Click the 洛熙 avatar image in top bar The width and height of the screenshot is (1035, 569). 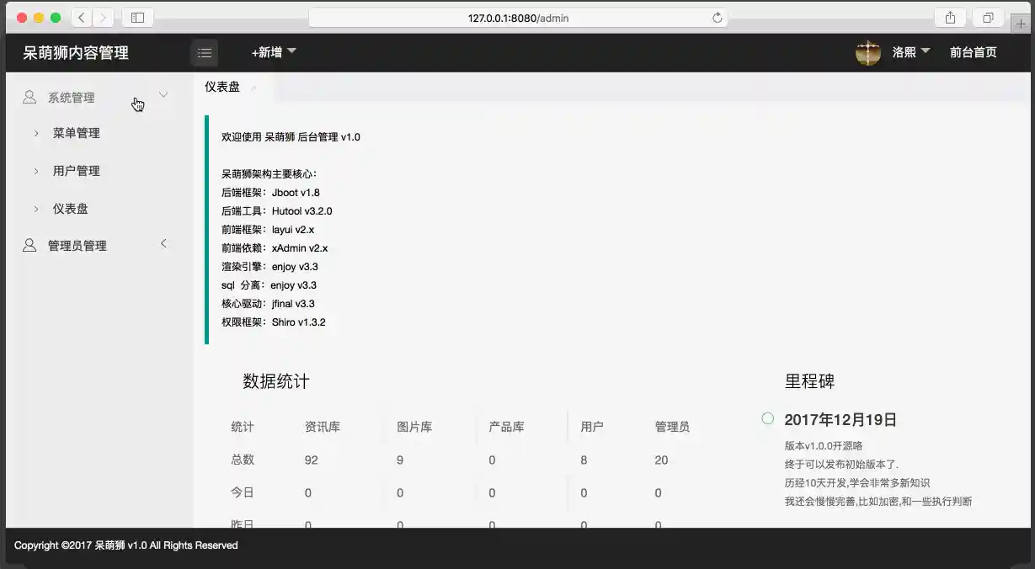867,51
